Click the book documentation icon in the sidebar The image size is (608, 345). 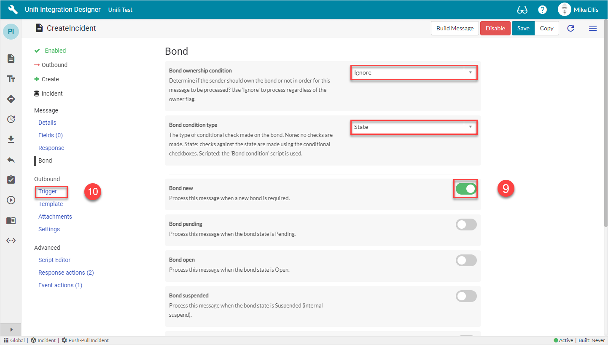(11, 220)
